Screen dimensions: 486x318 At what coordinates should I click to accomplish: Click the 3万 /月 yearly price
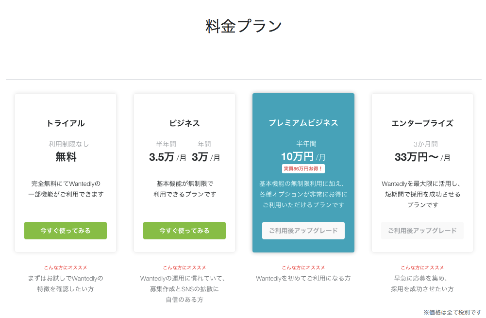pos(206,157)
